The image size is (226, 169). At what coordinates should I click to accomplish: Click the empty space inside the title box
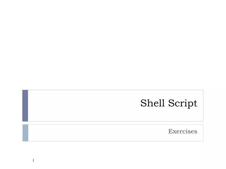click(x=83, y=106)
